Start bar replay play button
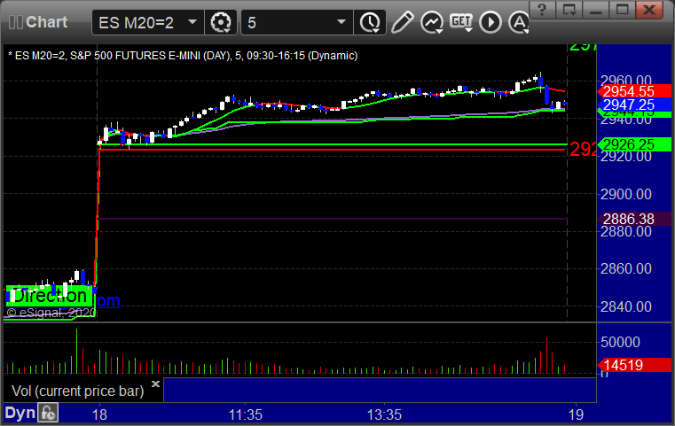 (x=491, y=22)
